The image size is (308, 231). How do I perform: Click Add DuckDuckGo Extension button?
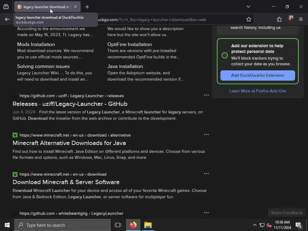(x=257, y=75)
